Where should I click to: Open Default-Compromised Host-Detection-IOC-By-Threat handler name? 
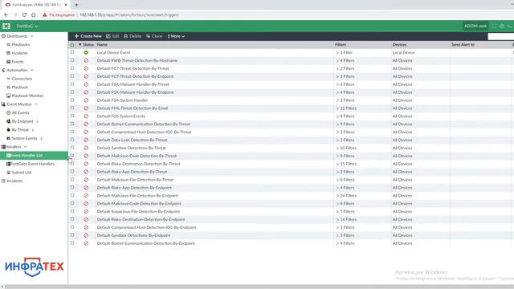144,132
